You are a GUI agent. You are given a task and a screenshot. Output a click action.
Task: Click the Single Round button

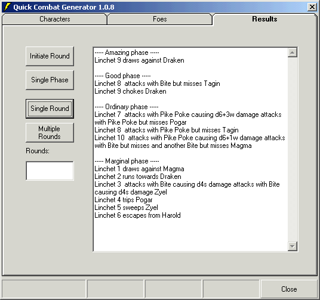(x=50, y=109)
